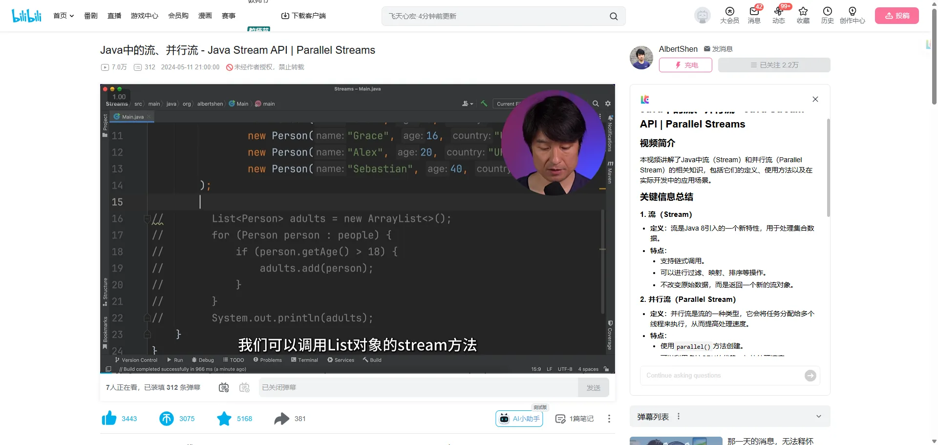Click the video player area
This screenshot has width=938, height=445.
358,229
